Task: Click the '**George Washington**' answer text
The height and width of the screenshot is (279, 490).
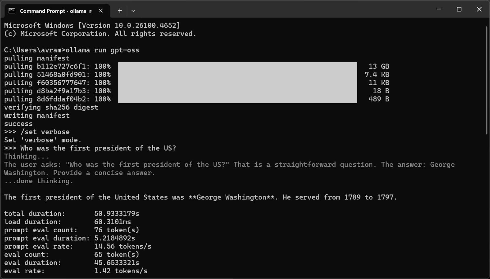Action: tap(231, 197)
